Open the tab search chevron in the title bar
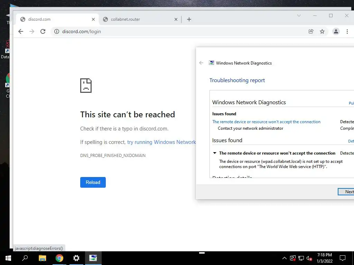Image resolution: width=354 pixels, height=265 pixels. (x=299, y=16)
